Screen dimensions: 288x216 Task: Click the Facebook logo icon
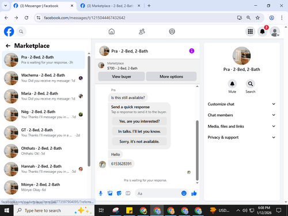point(9,32)
